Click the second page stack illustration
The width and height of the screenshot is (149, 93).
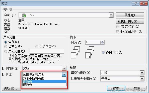coord(90,52)
